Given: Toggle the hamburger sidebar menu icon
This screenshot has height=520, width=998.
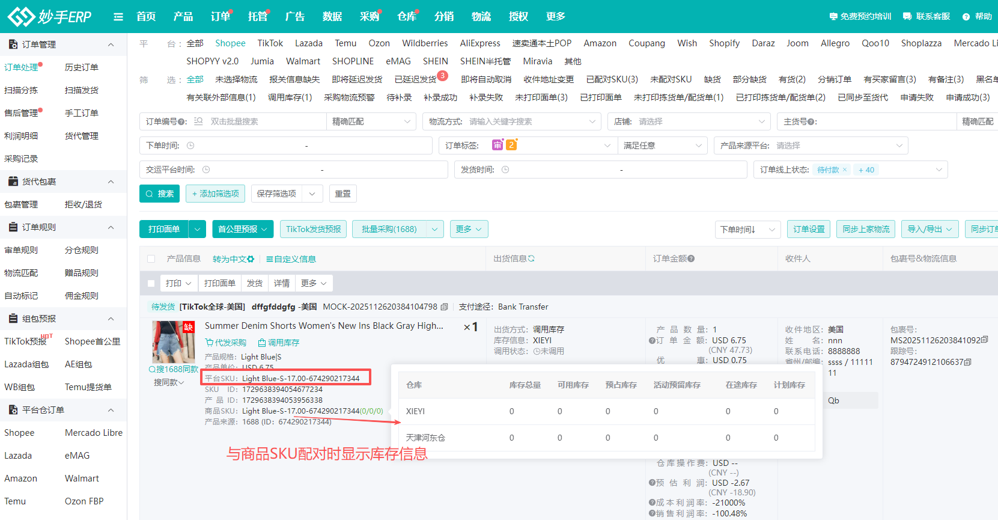Looking at the screenshot, I should pos(118,17).
